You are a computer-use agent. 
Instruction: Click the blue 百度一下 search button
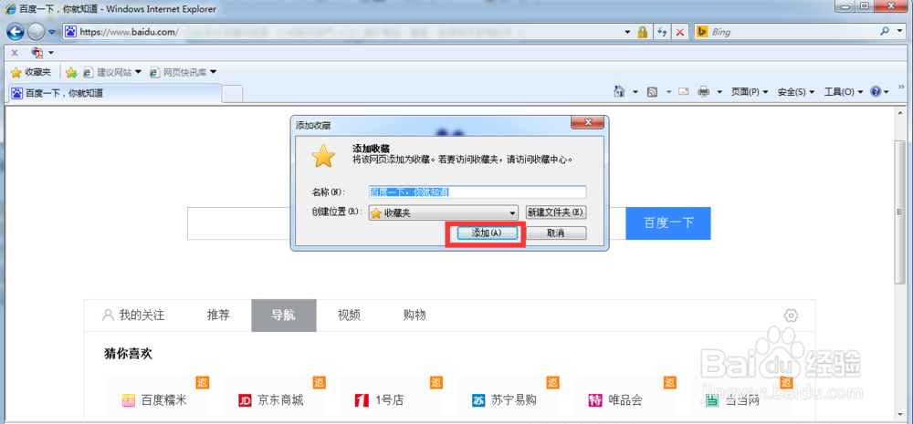pos(668,223)
